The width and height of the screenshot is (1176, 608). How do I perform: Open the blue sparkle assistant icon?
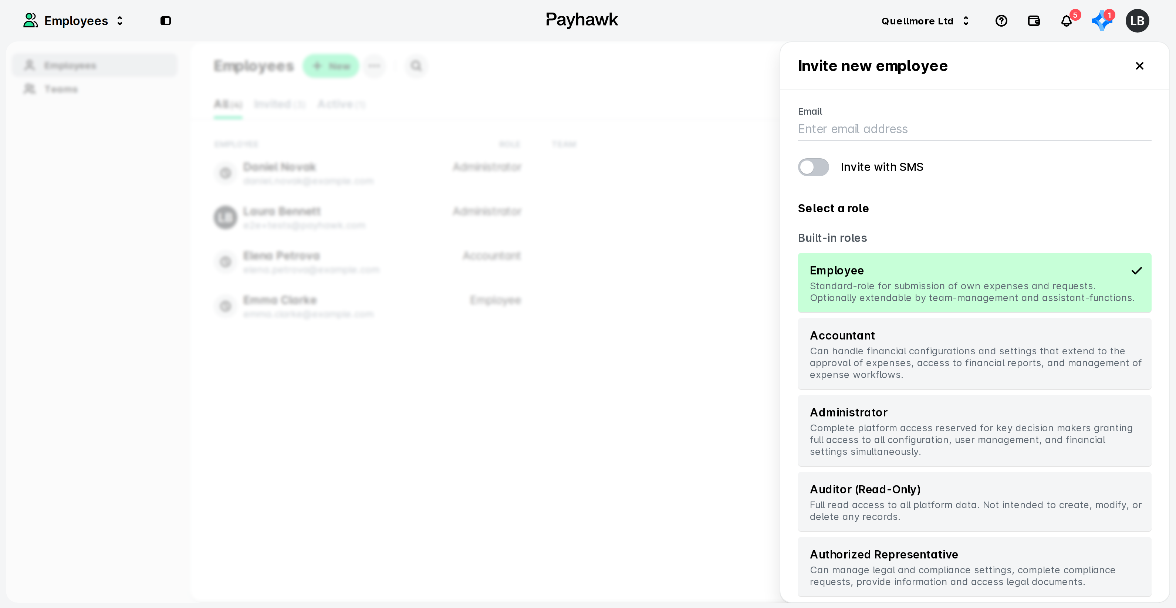1101,21
